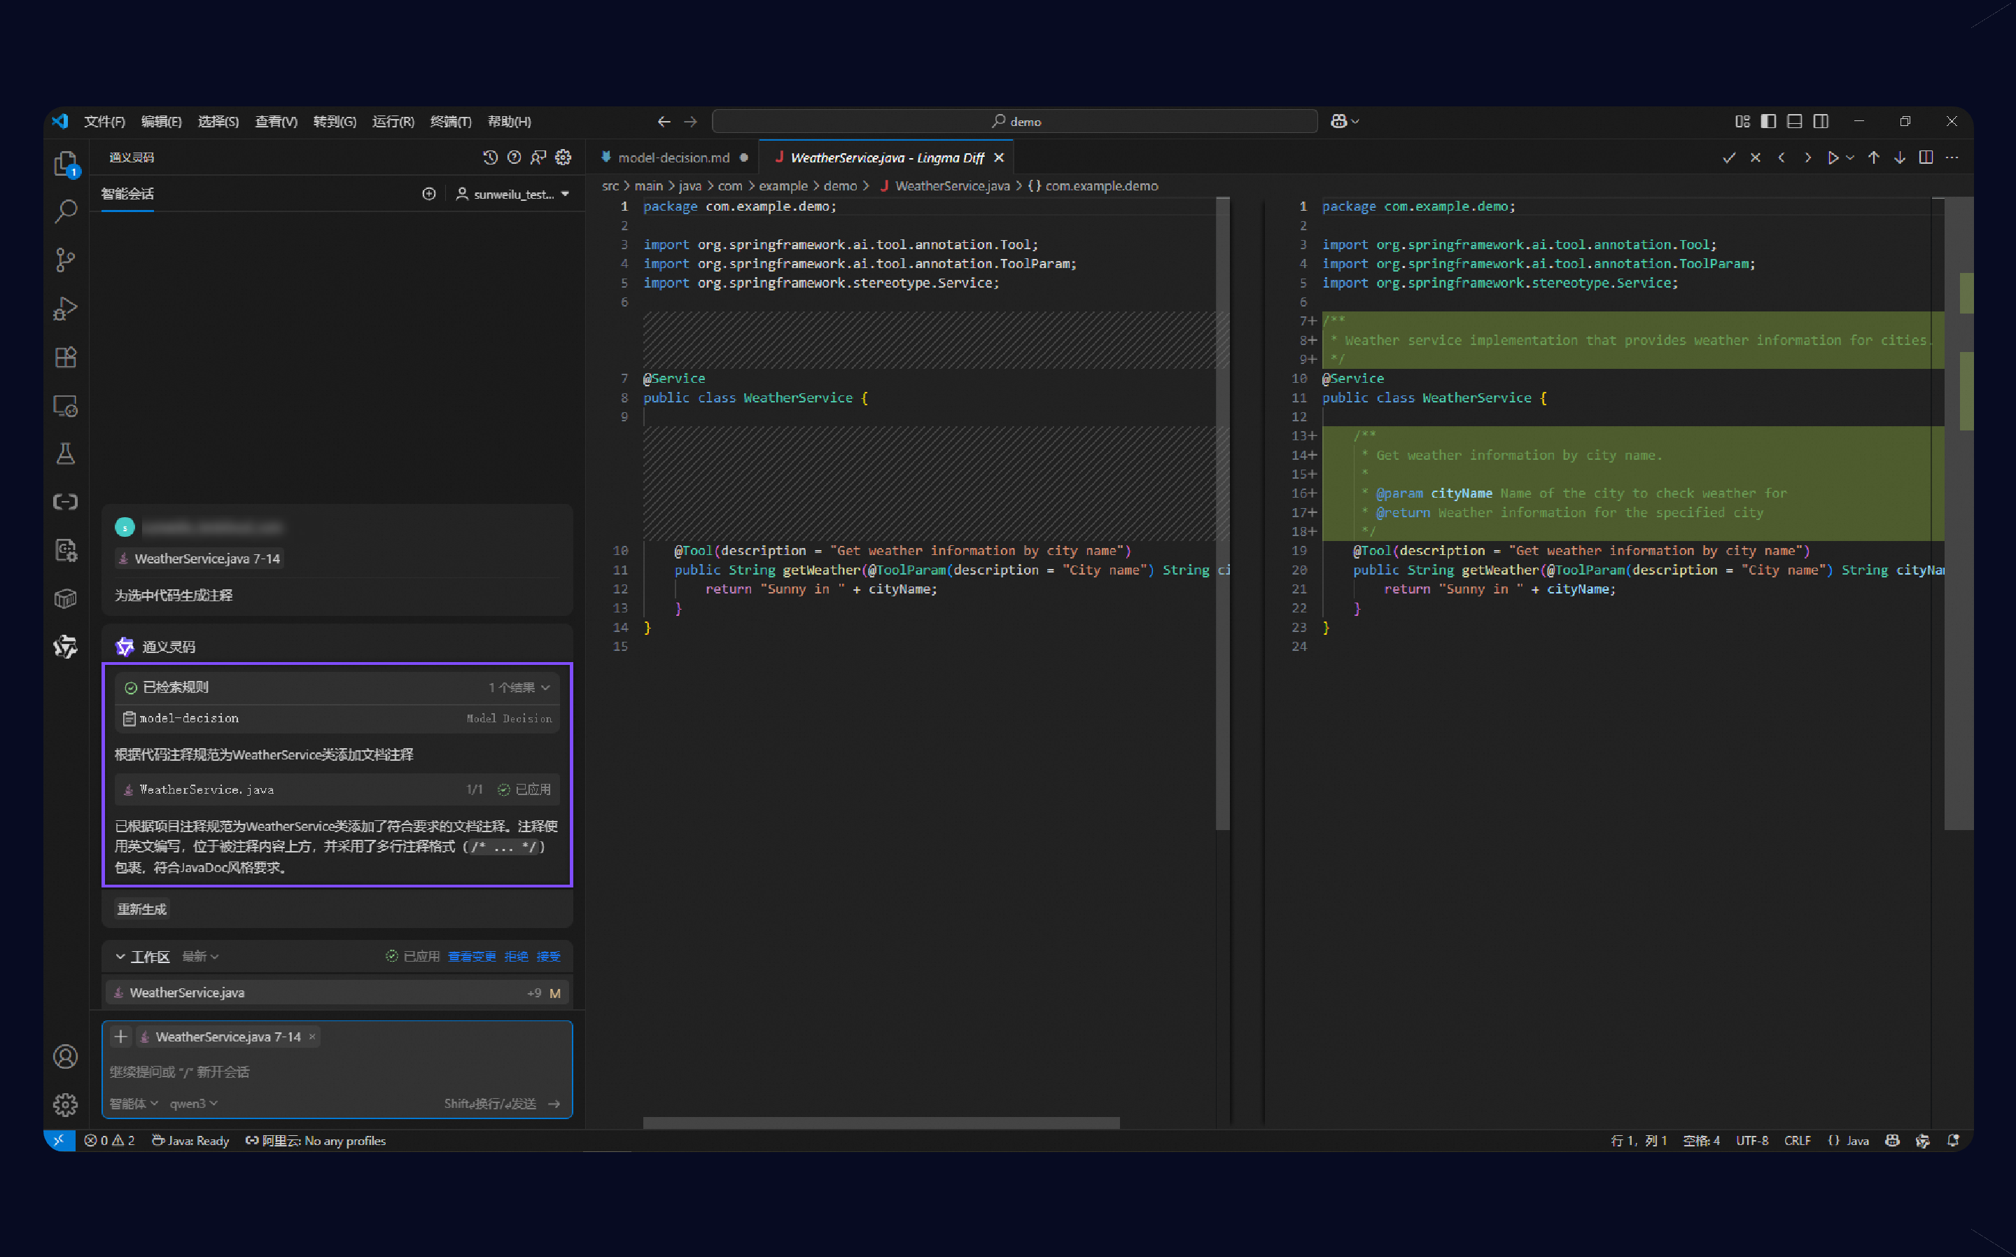The height and width of the screenshot is (1257, 2016).
Task: Collapse the workspace section chevron
Action: coord(120,956)
